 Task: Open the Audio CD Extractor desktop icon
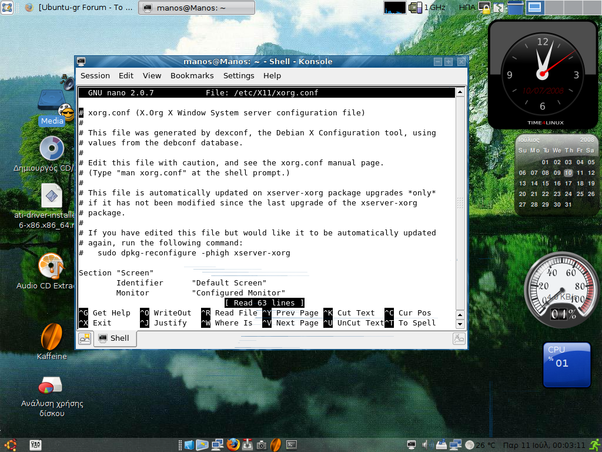(x=51, y=267)
